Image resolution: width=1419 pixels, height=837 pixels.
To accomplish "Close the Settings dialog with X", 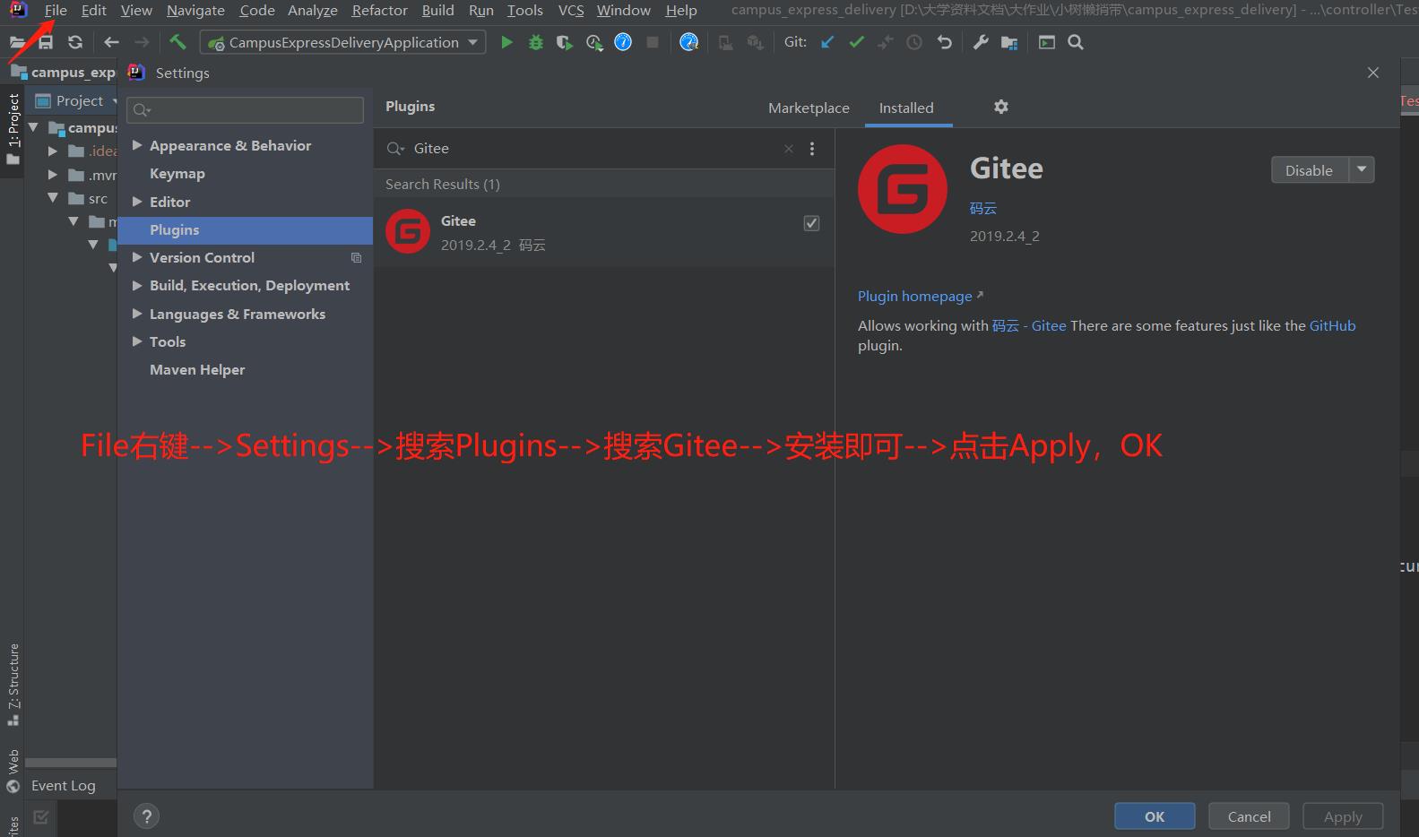I will [x=1373, y=73].
